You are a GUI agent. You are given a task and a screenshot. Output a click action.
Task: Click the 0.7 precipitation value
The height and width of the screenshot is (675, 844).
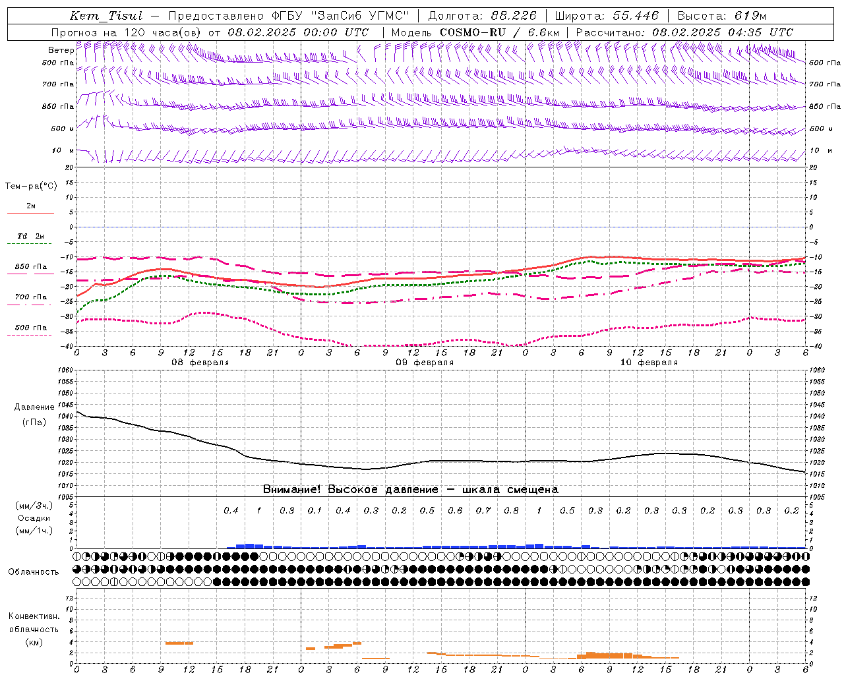[x=483, y=510]
